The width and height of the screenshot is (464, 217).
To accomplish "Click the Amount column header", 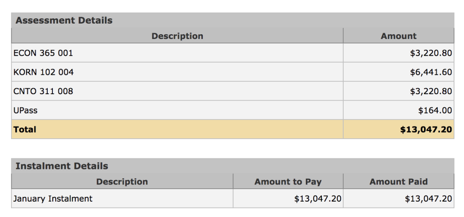I will click(x=398, y=36).
